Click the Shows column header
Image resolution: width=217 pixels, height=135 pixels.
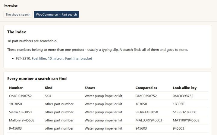(90, 88)
